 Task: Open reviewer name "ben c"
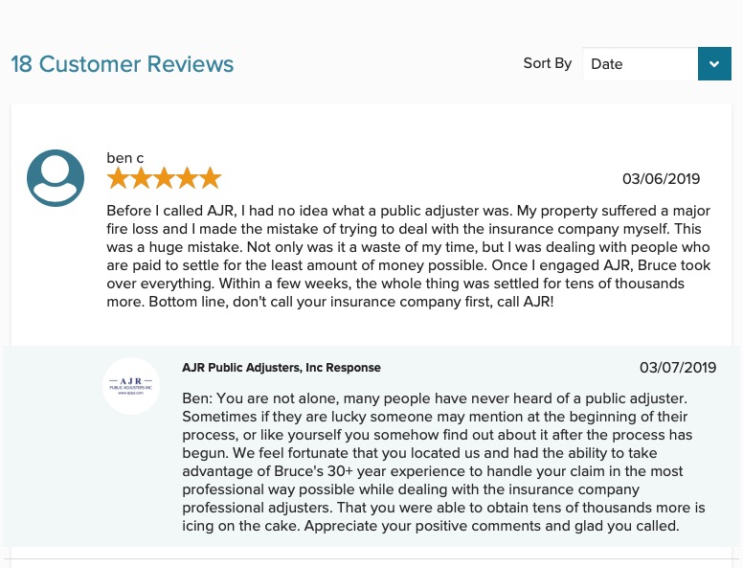pos(125,158)
